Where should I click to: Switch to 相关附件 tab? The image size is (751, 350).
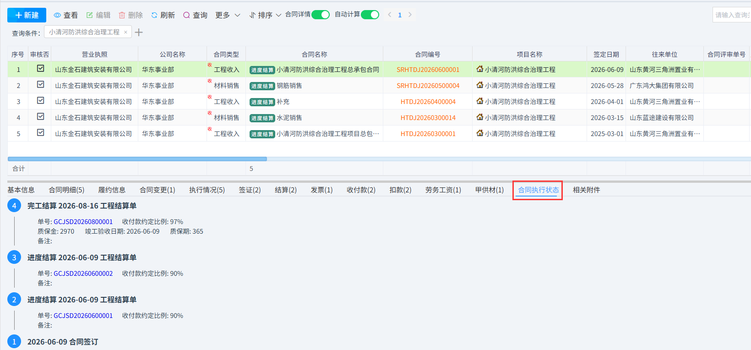[586, 190]
